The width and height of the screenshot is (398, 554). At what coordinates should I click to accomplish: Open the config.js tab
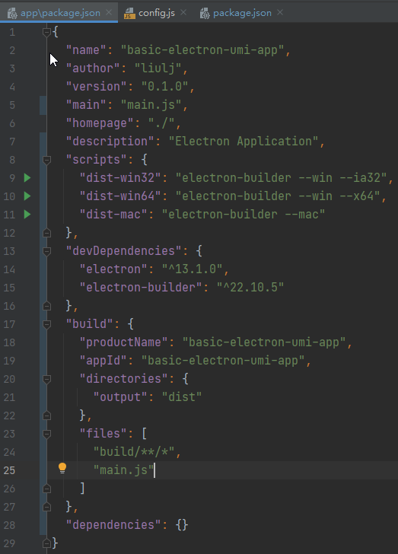point(156,13)
